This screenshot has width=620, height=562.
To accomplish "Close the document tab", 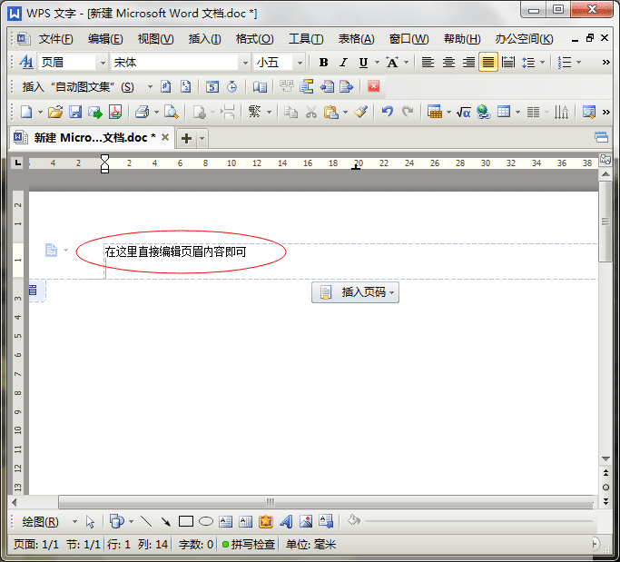I will point(165,137).
